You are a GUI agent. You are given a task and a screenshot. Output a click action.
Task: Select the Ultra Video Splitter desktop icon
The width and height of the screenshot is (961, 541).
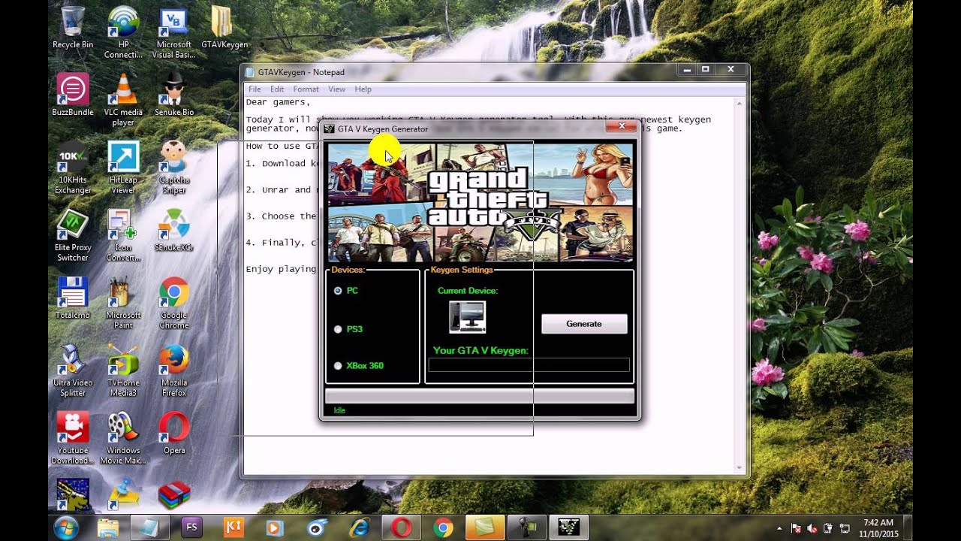click(x=73, y=370)
